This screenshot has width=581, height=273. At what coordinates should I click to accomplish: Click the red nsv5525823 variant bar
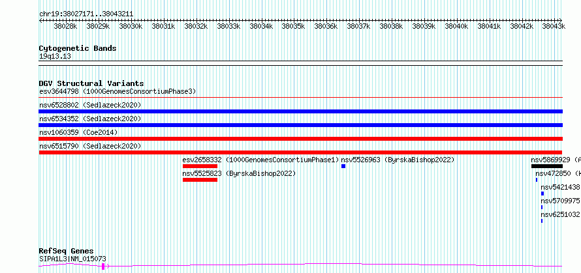coord(200,180)
